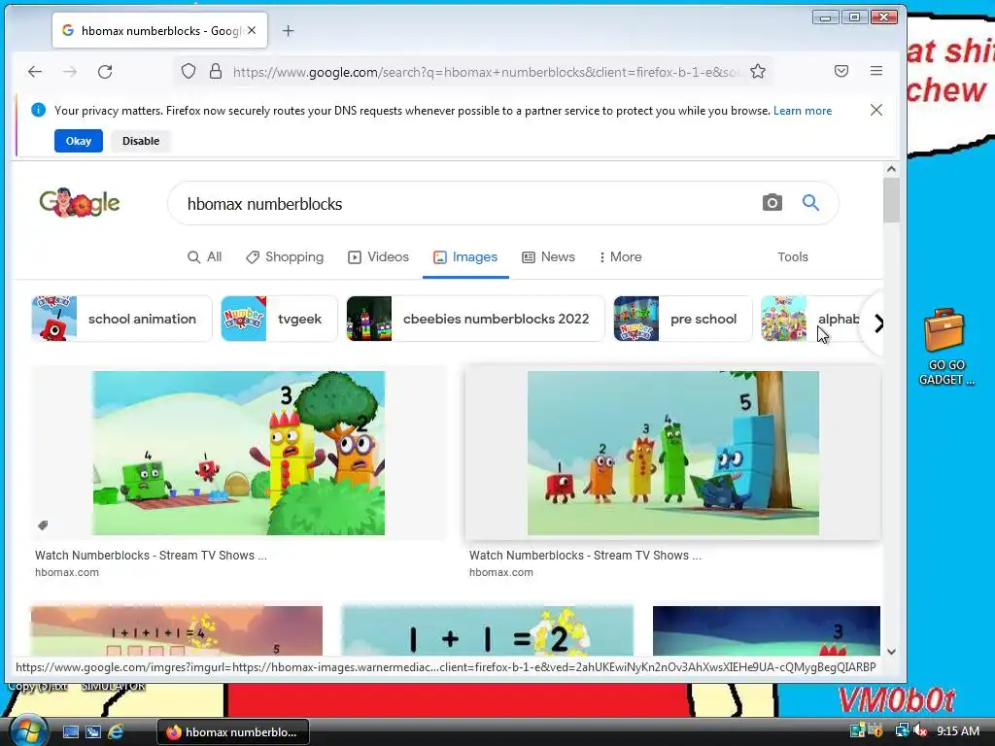Click first Watch Numberblocks caption under picnic image
The image size is (995, 746).
(x=151, y=555)
